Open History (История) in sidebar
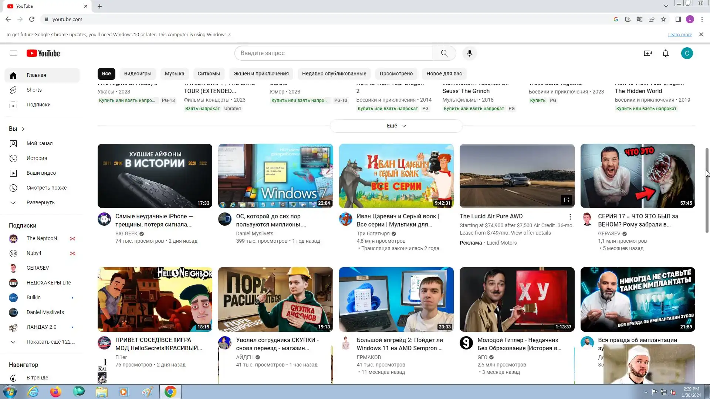Viewport: 710px width, 399px height. pyautogui.click(x=37, y=158)
